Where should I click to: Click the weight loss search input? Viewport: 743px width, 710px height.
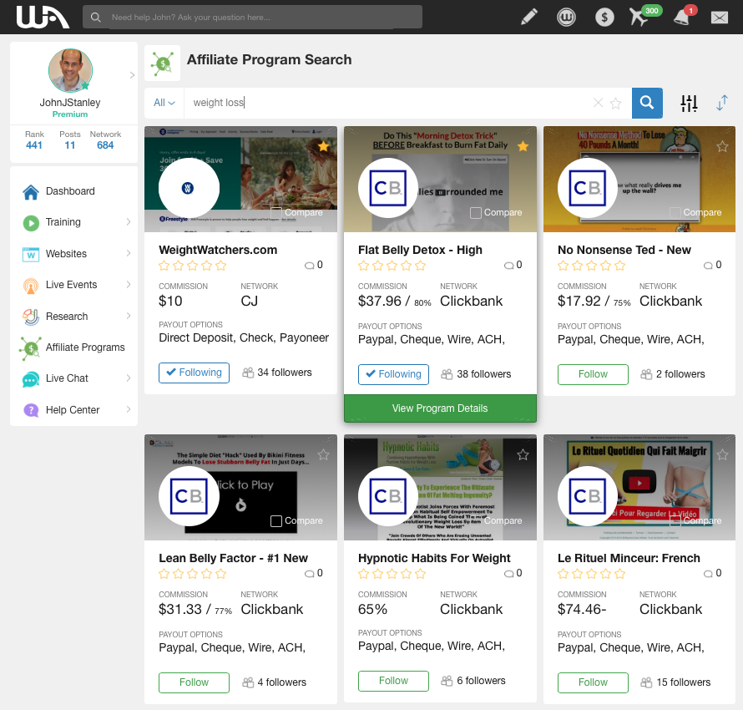click(x=388, y=103)
